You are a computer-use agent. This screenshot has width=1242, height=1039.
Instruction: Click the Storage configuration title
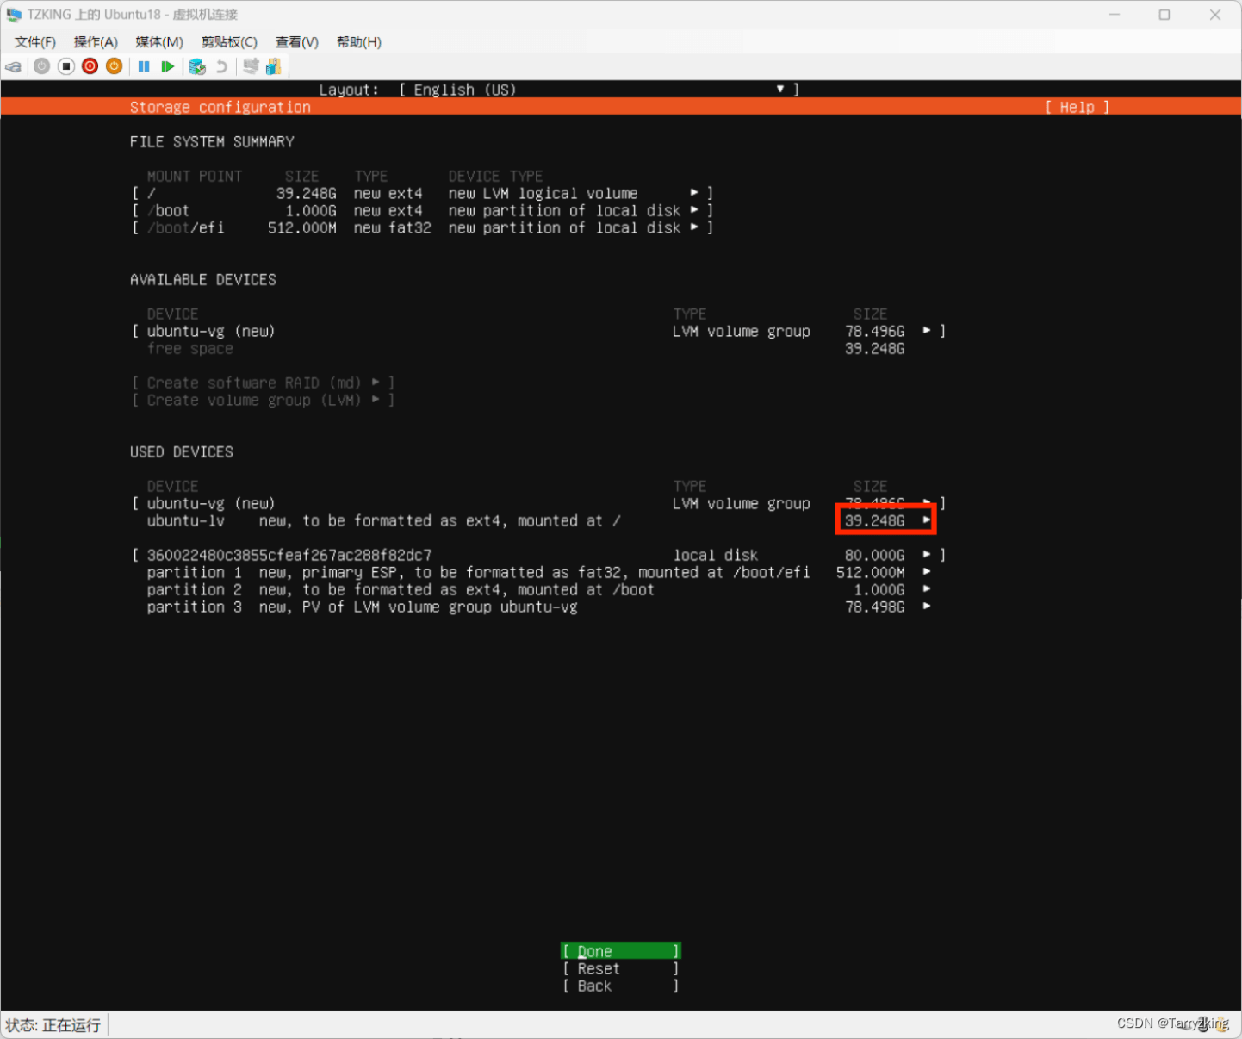tap(220, 107)
